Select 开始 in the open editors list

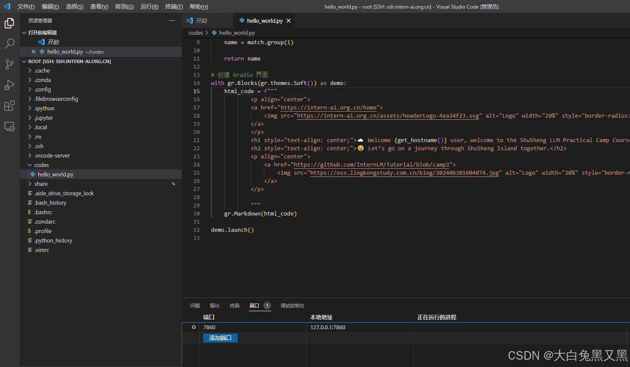pyautogui.click(x=101, y=42)
